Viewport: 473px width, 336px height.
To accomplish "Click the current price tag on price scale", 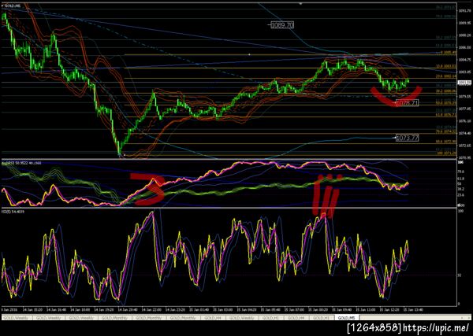I will (465, 82).
